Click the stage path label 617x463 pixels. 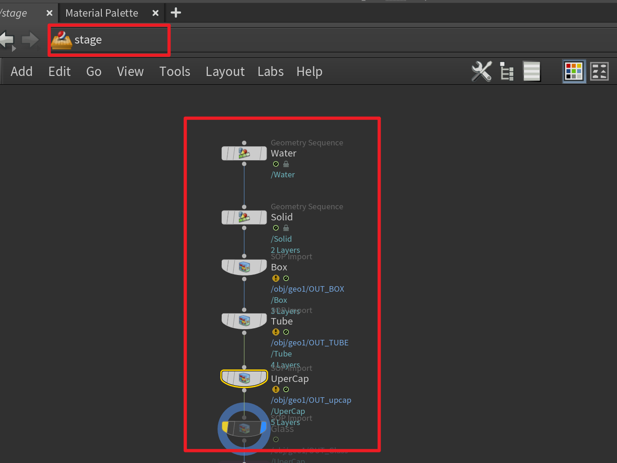tap(88, 40)
